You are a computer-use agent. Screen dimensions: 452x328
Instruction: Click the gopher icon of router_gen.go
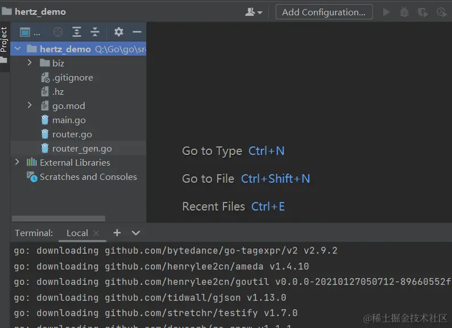coord(45,148)
